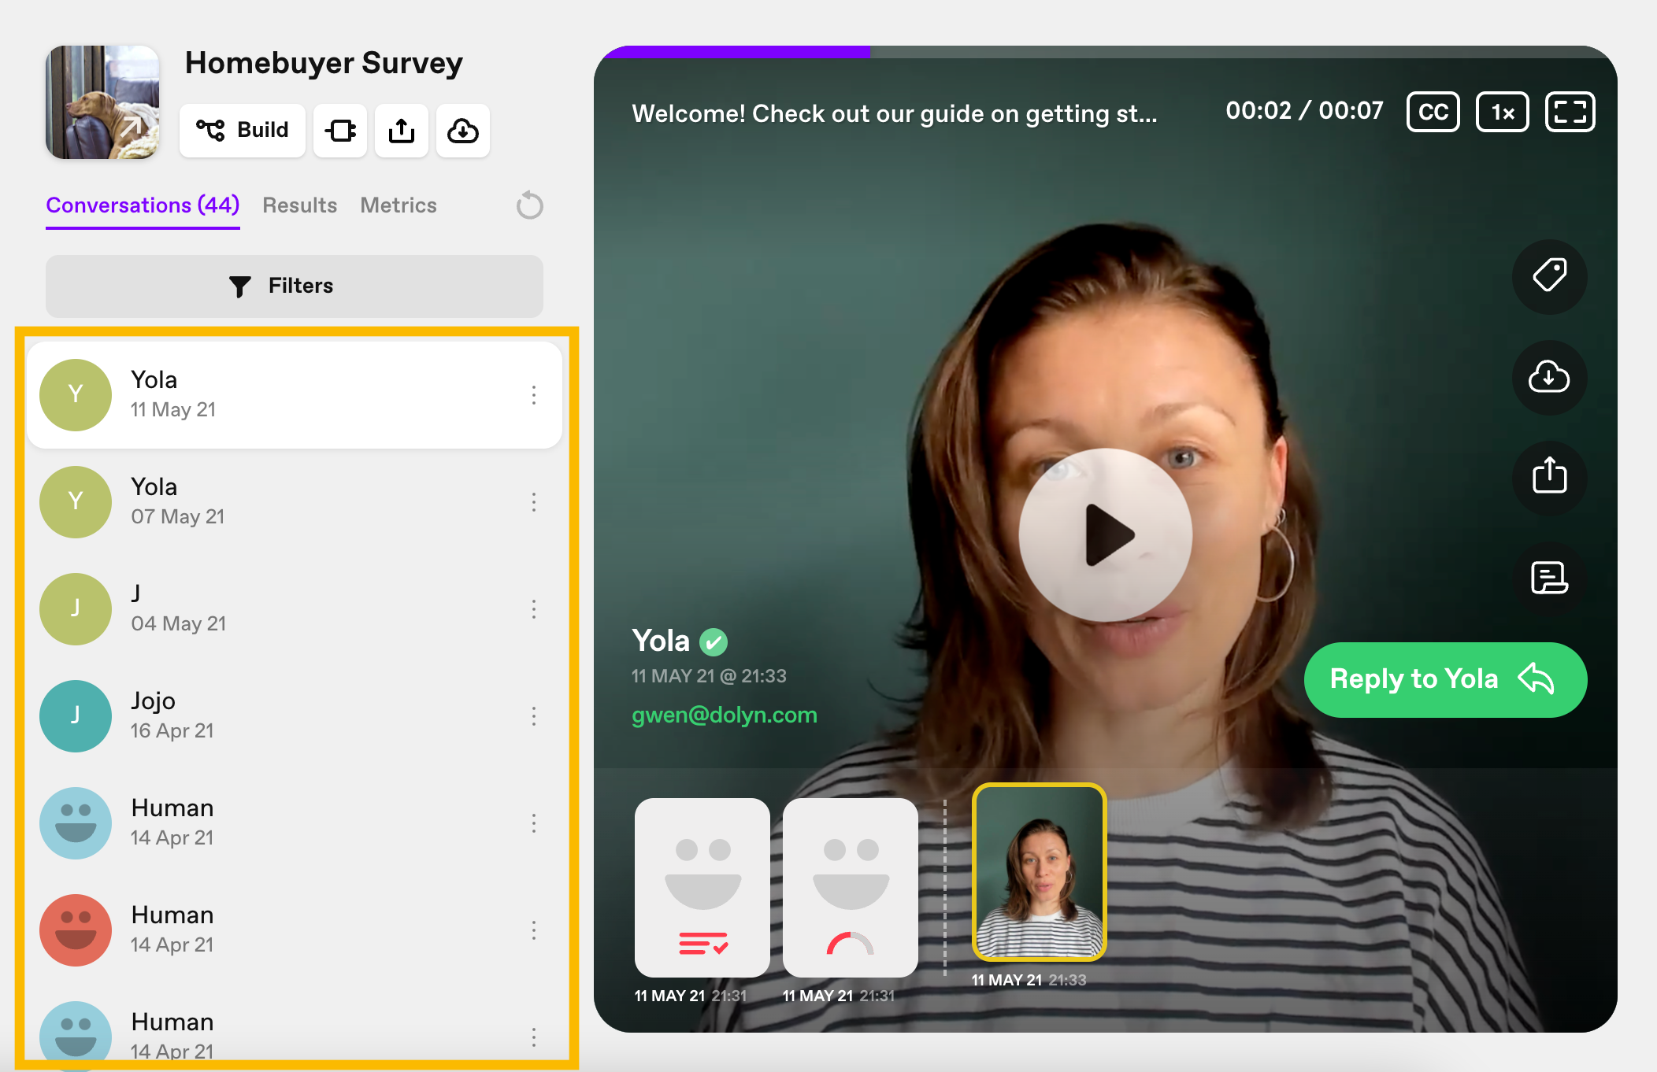Image resolution: width=1657 pixels, height=1072 pixels.
Task: Select the red-avatar Human conversation
Action: click(295, 930)
